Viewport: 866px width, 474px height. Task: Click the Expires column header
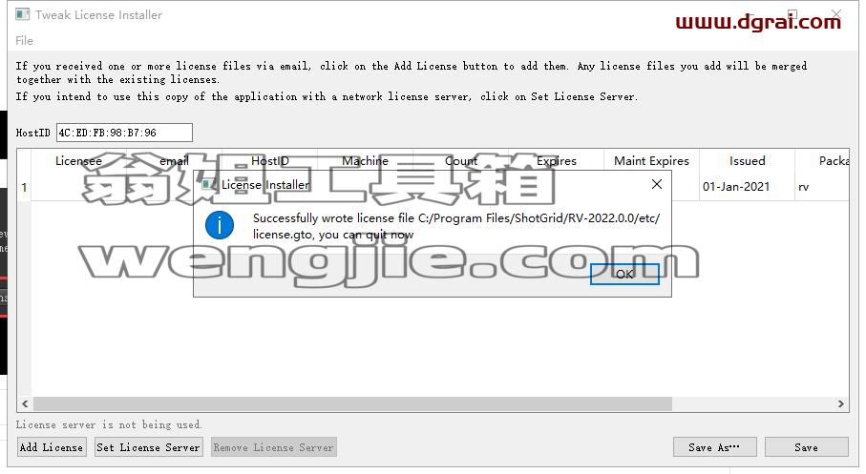(x=556, y=160)
